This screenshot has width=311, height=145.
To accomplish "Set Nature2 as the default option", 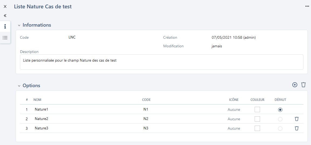I will pos(280,119).
